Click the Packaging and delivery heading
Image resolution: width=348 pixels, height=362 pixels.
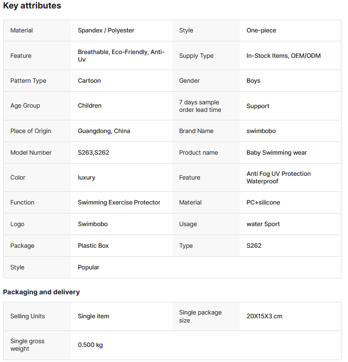pyautogui.click(x=41, y=292)
